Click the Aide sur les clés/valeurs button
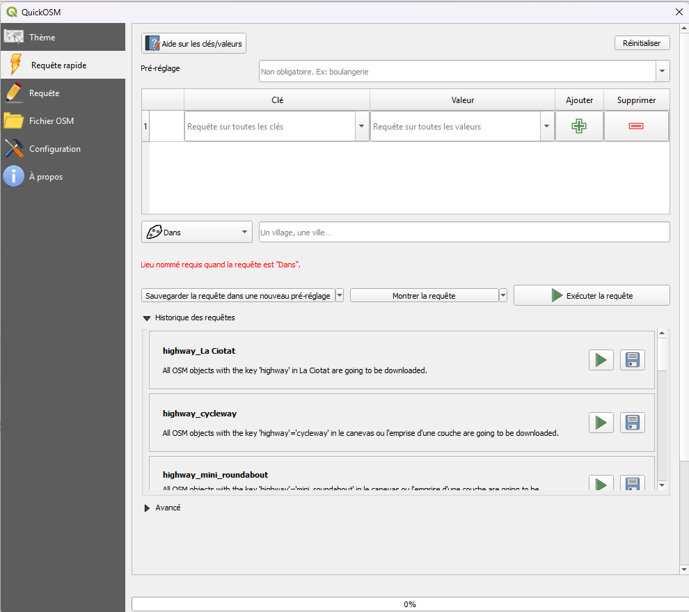This screenshot has width=689, height=612. pyautogui.click(x=193, y=44)
